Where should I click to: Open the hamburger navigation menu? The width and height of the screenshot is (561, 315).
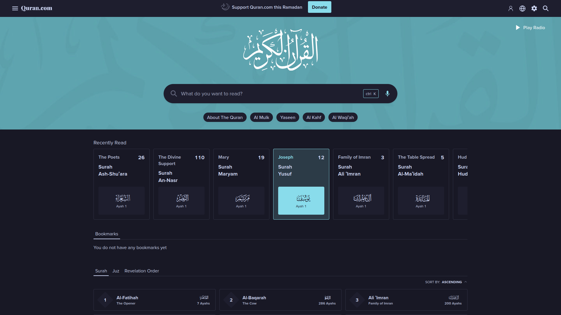click(x=15, y=8)
